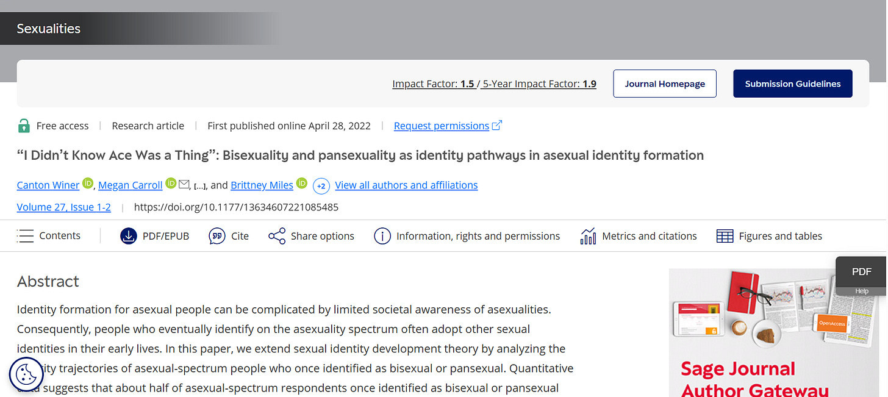The image size is (888, 397).
Task: Open the Cite dialog
Action: pyautogui.click(x=229, y=235)
